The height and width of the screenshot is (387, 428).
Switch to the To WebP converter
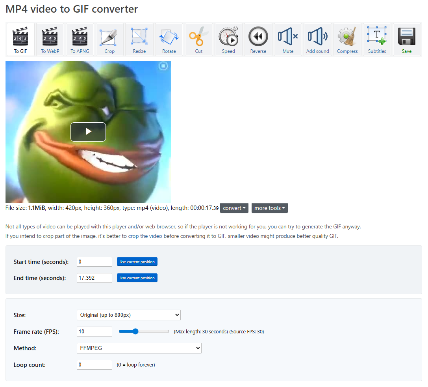[x=50, y=39]
